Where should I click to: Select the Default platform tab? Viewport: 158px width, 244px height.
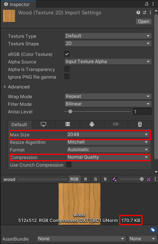point(19,125)
